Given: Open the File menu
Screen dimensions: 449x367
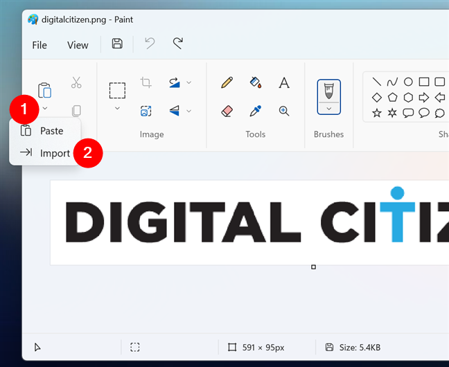Looking at the screenshot, I should (39, 45).
